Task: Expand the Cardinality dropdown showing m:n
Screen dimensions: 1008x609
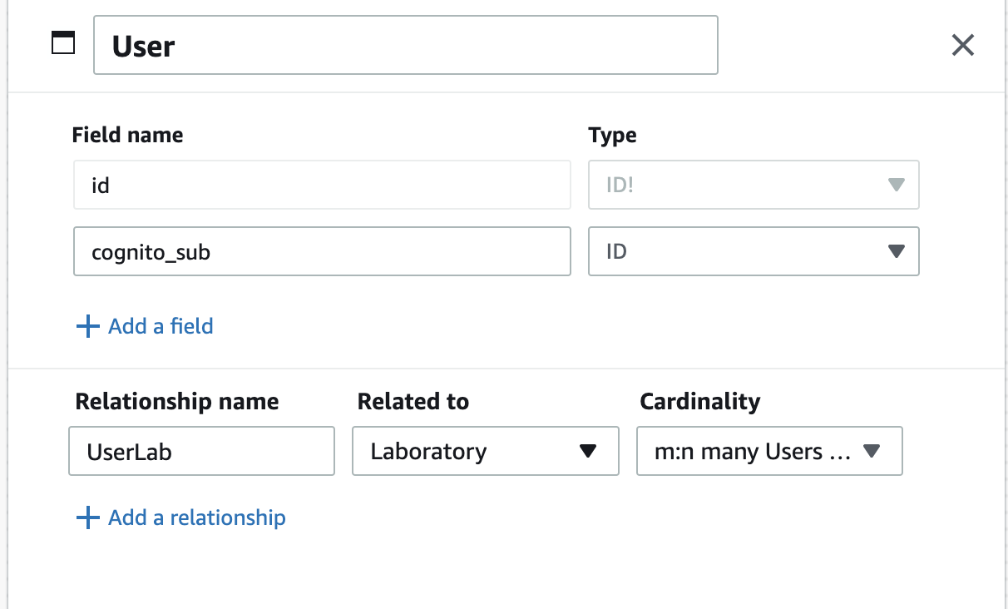Action: click(x=768, y=451)
